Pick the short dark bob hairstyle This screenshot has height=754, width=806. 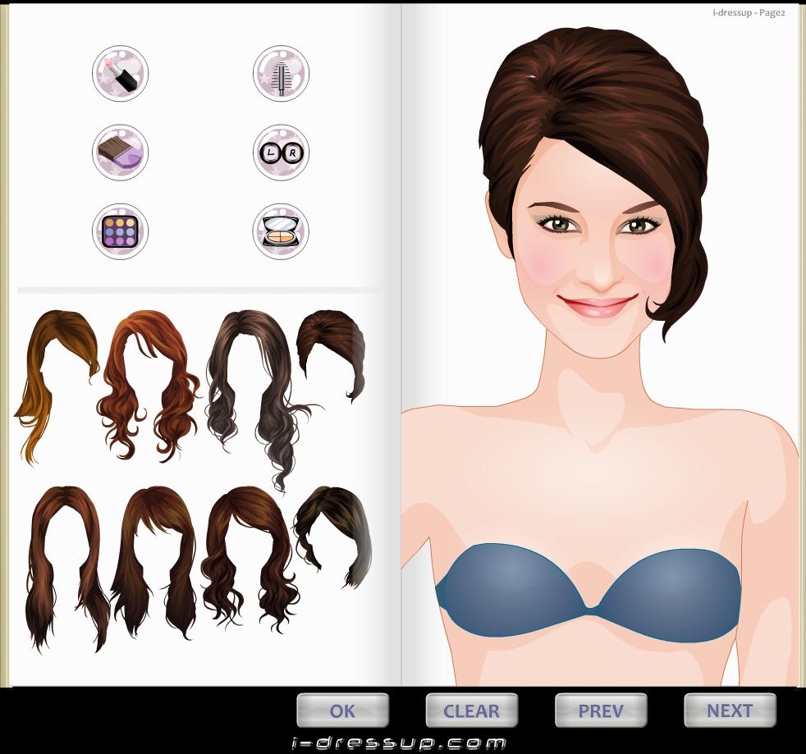tap(337, 533)
